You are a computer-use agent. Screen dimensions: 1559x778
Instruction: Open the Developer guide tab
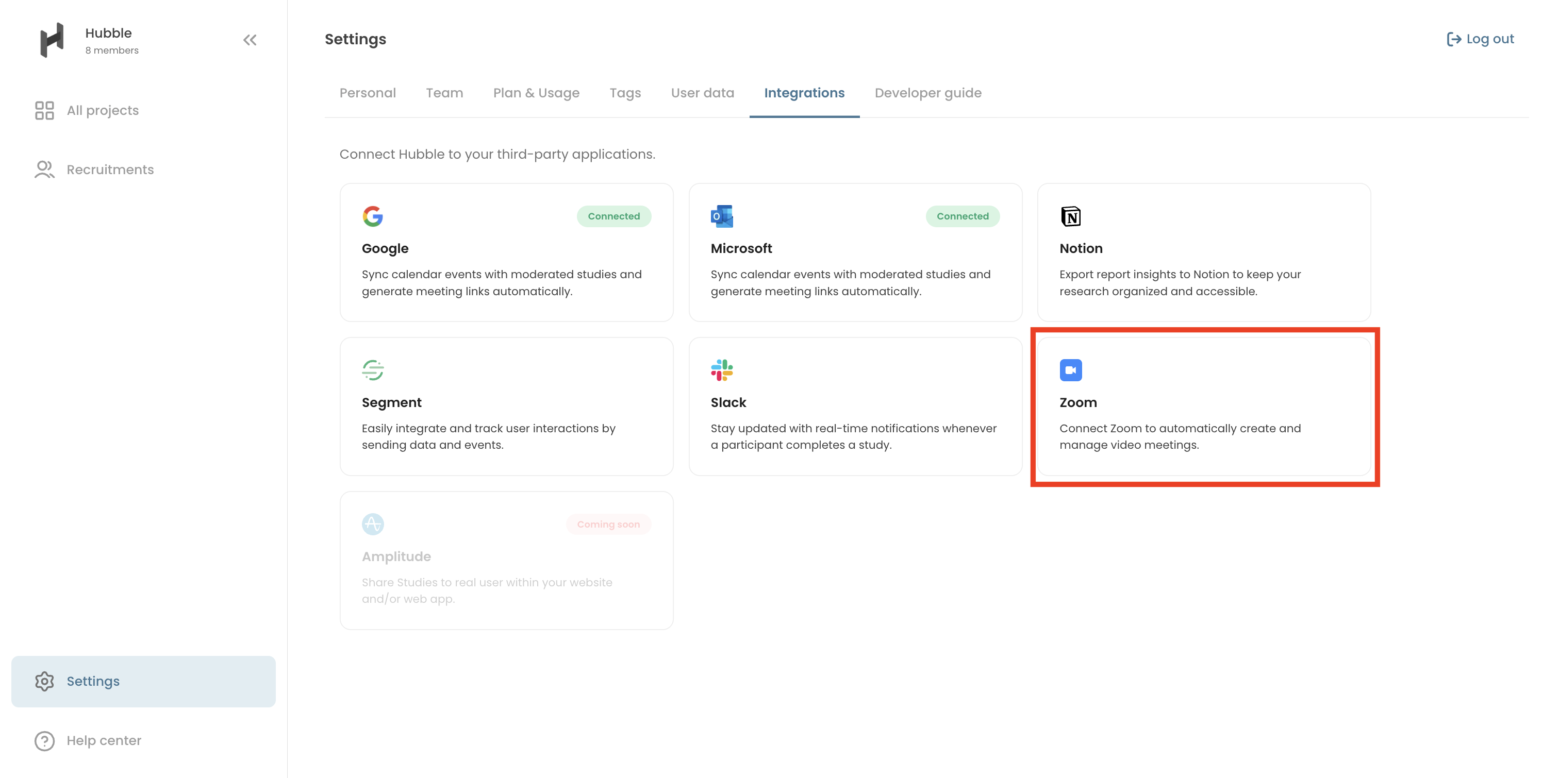click(928, 93)
